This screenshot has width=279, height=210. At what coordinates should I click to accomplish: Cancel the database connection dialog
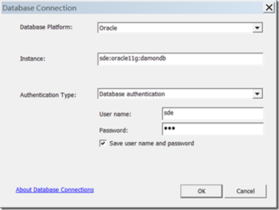(246, 191)
